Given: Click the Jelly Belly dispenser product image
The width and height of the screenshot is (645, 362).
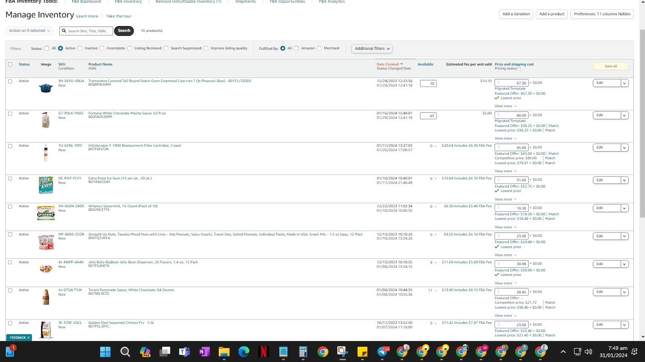Looking at the screenshot, I should [x=46, y=269].
